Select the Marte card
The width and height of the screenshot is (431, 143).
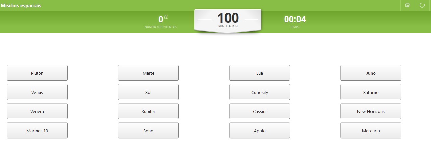click(148, 73)
